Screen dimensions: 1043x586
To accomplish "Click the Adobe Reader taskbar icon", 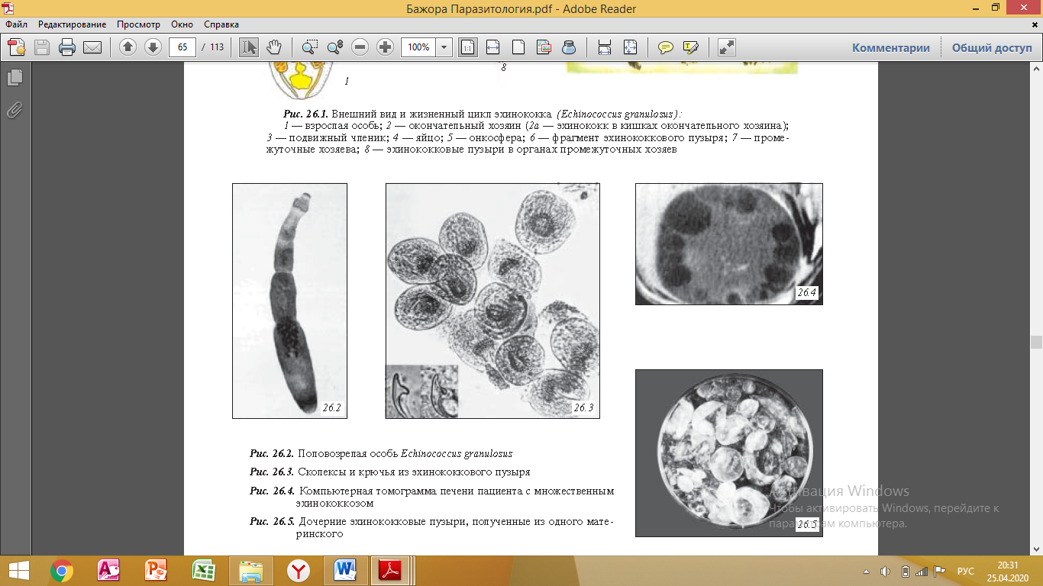I will pos(391,570).
